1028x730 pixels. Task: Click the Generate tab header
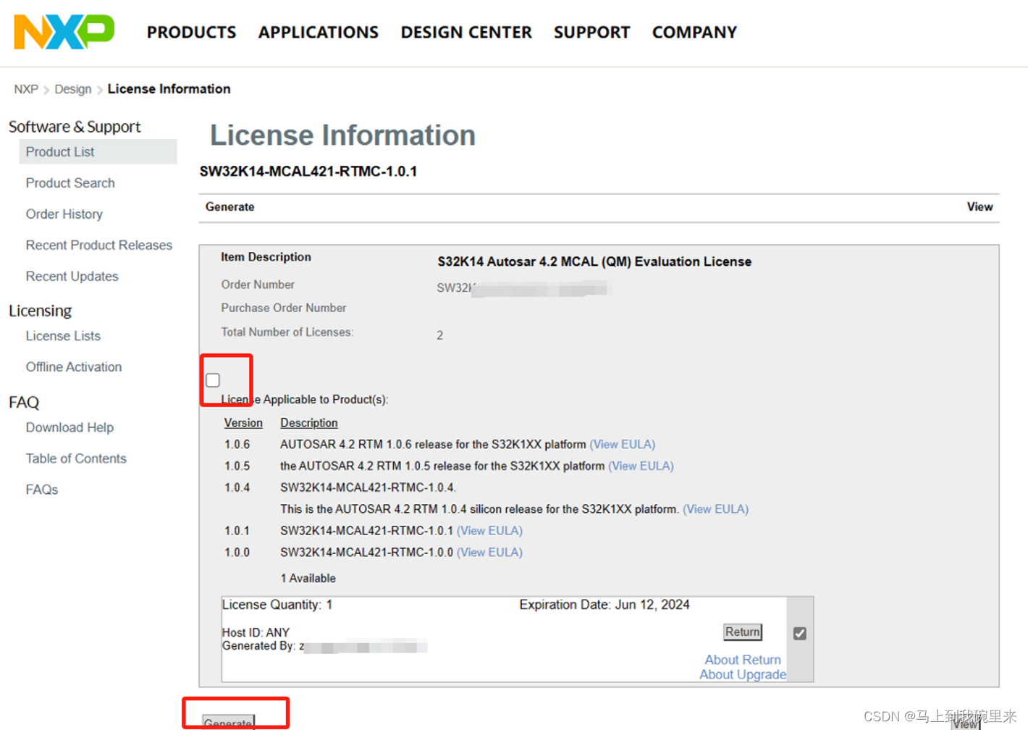tap(229, 207)
